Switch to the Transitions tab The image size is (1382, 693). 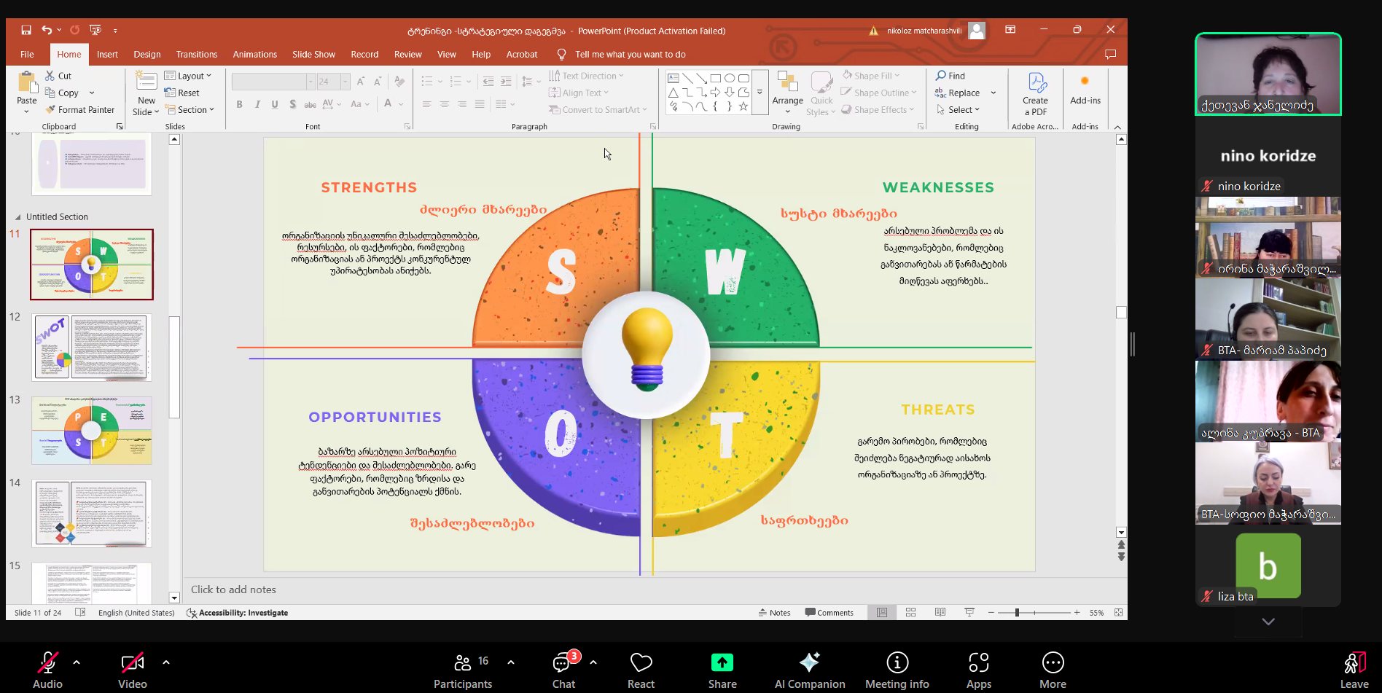pyautogui.click(x=196, y=55)
